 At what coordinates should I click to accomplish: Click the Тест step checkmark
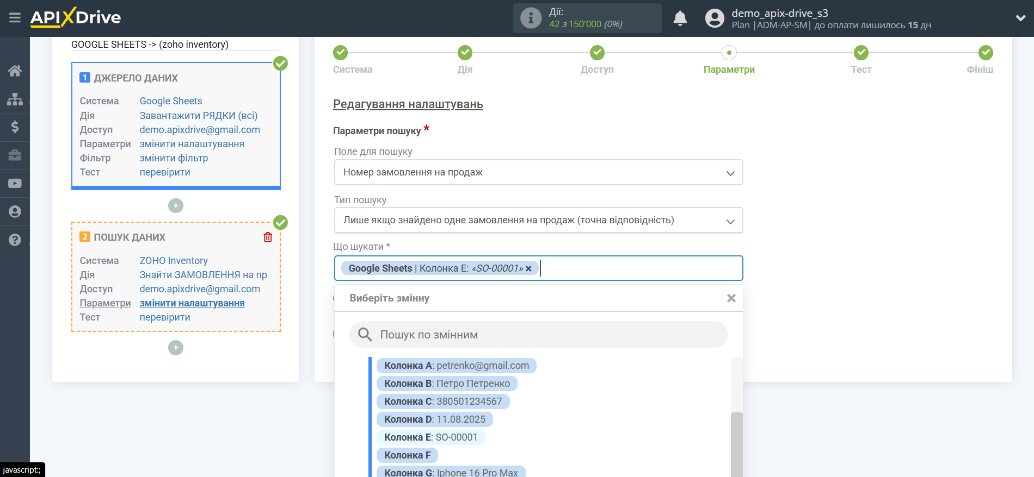pyautogui.click(x=861, y=53)
